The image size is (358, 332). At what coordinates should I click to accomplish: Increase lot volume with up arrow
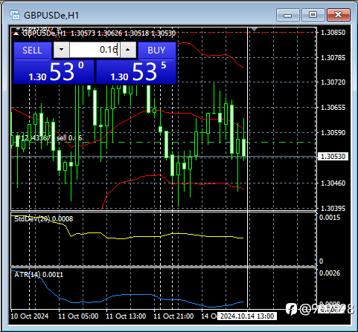(x=128, y=50)
